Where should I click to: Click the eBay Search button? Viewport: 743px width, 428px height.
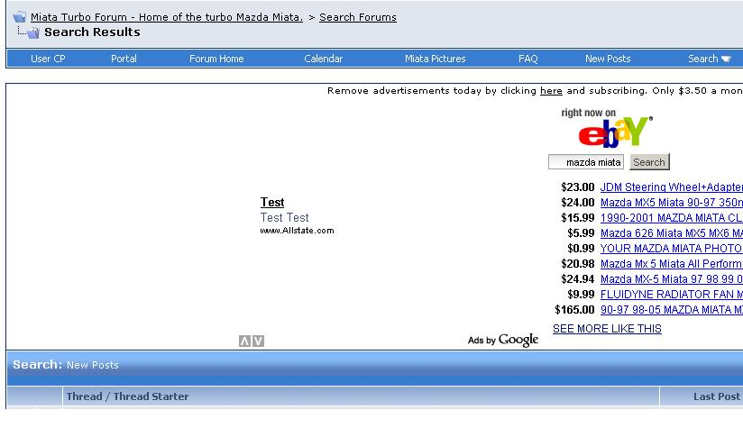coord(649,162)
